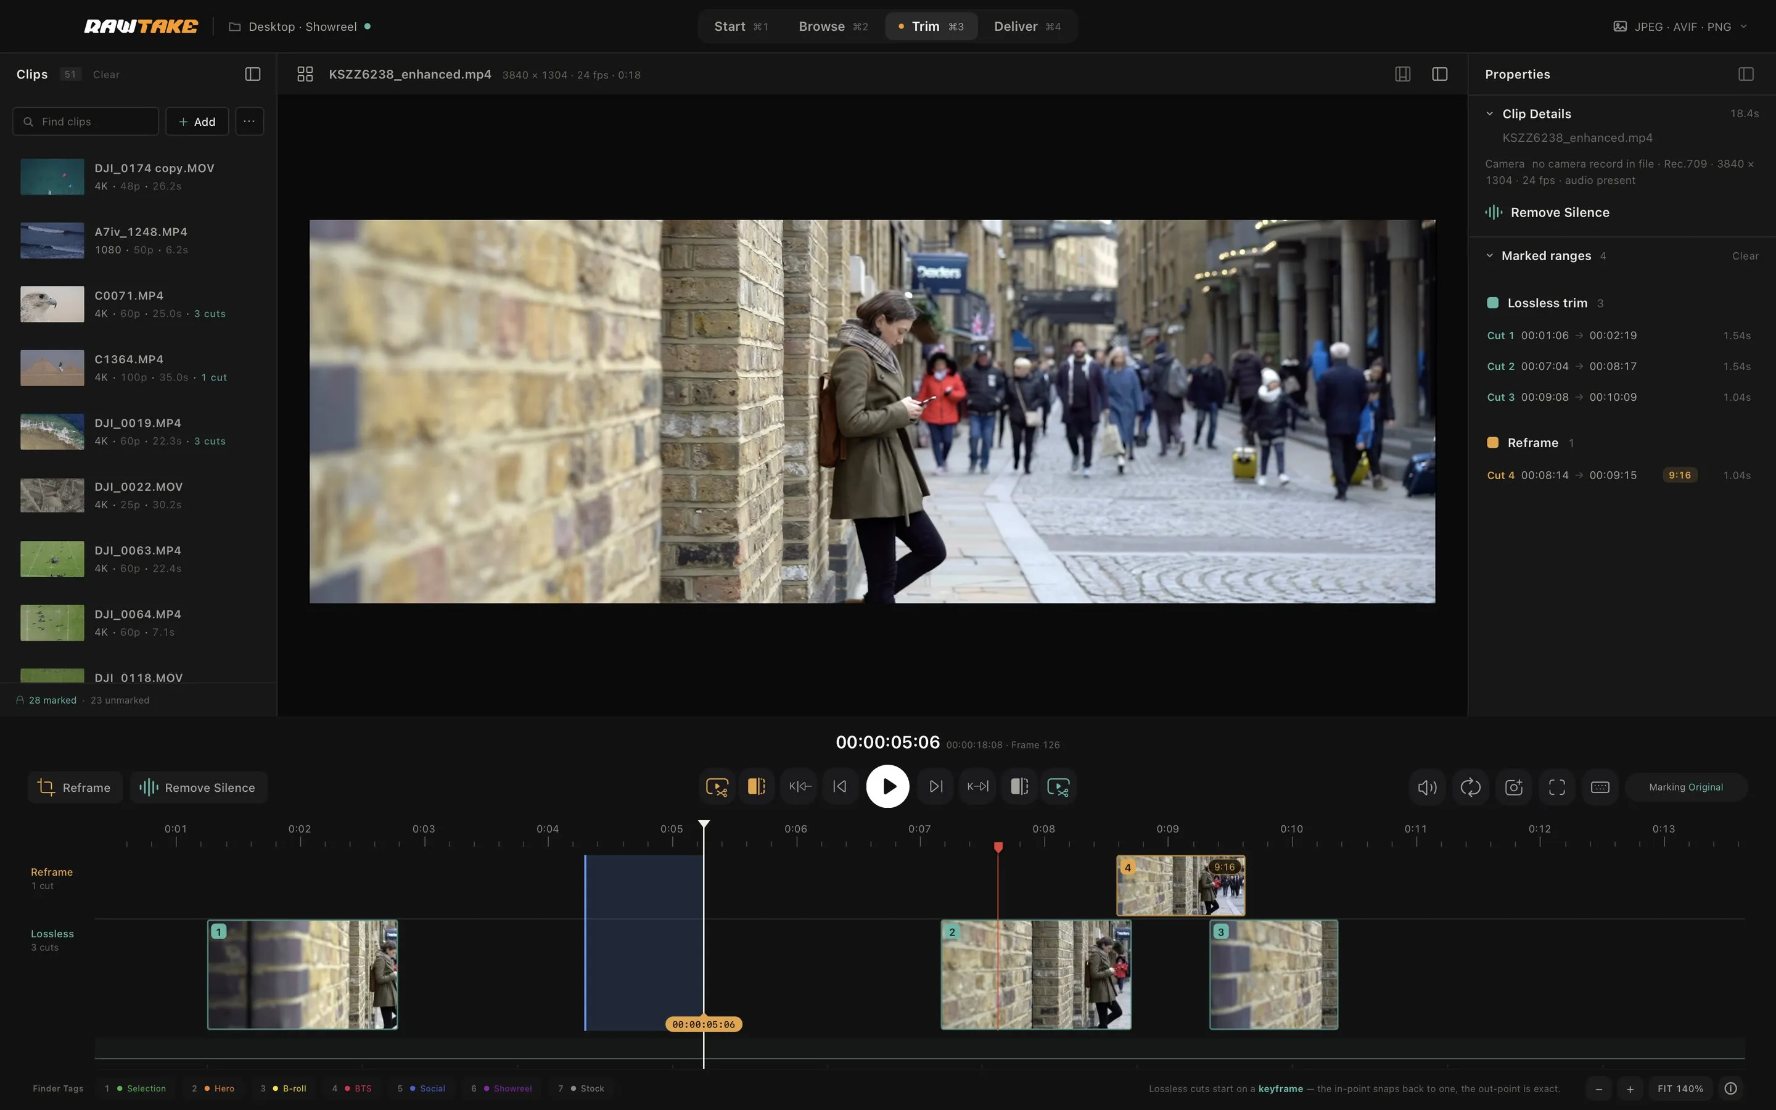1776x1110 pixels.
Task: Collapse the Clip Details section
Action: coord(1490,114)
